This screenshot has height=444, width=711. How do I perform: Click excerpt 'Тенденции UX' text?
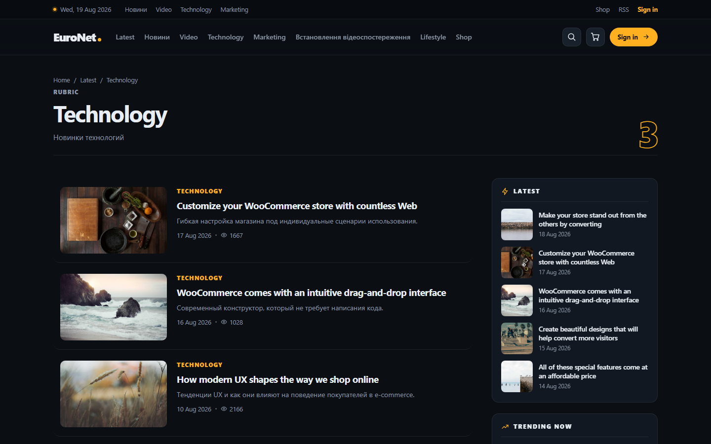(296, 395)
